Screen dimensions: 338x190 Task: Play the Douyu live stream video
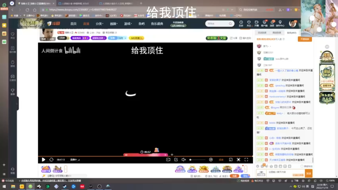(44, 160)
